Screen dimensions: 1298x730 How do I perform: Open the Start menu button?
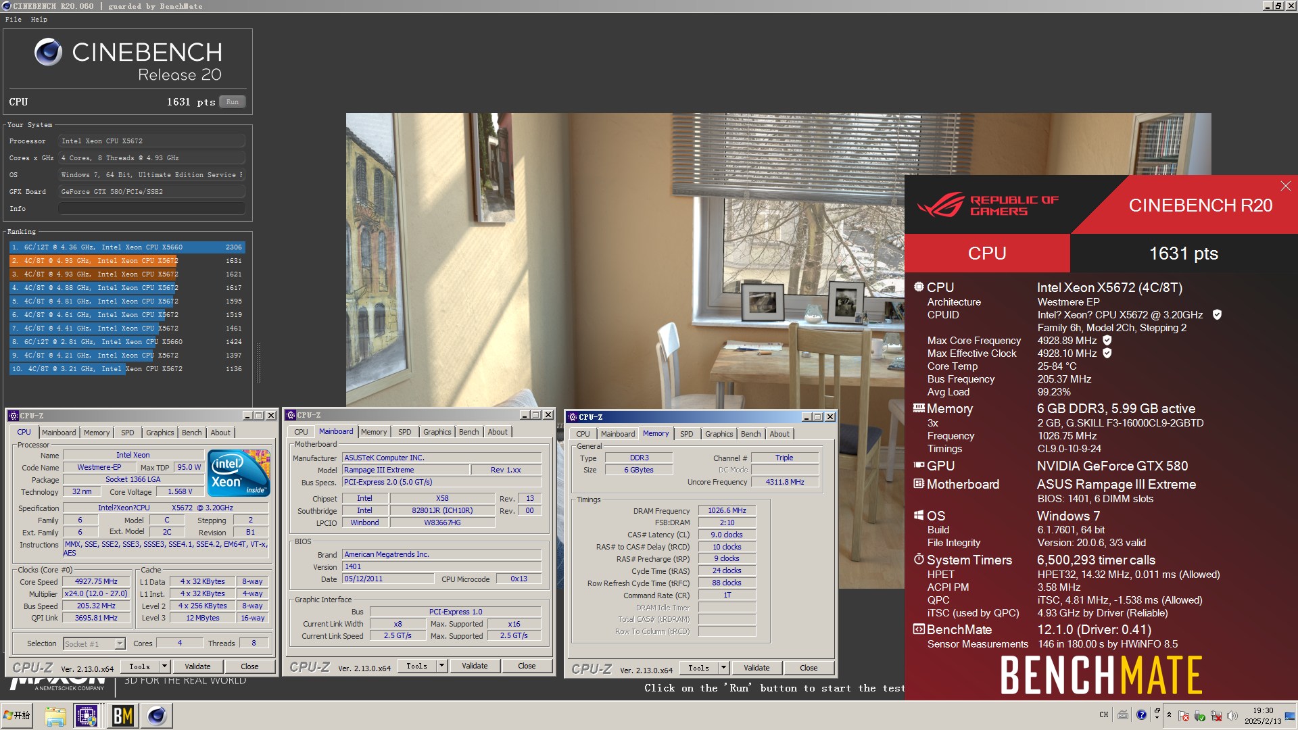(x=17, y=715)
